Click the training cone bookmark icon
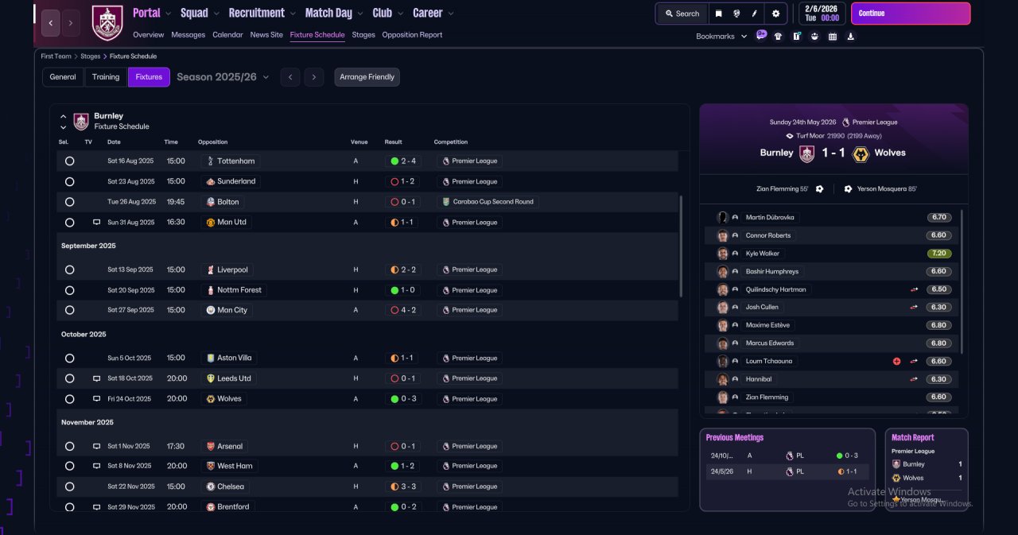The height and width of the screenshot is (535, 1018). coord(851,37)
